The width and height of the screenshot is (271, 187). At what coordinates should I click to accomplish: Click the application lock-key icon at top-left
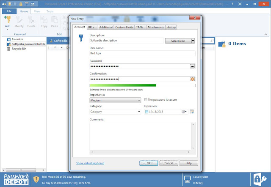coord(4,4)
